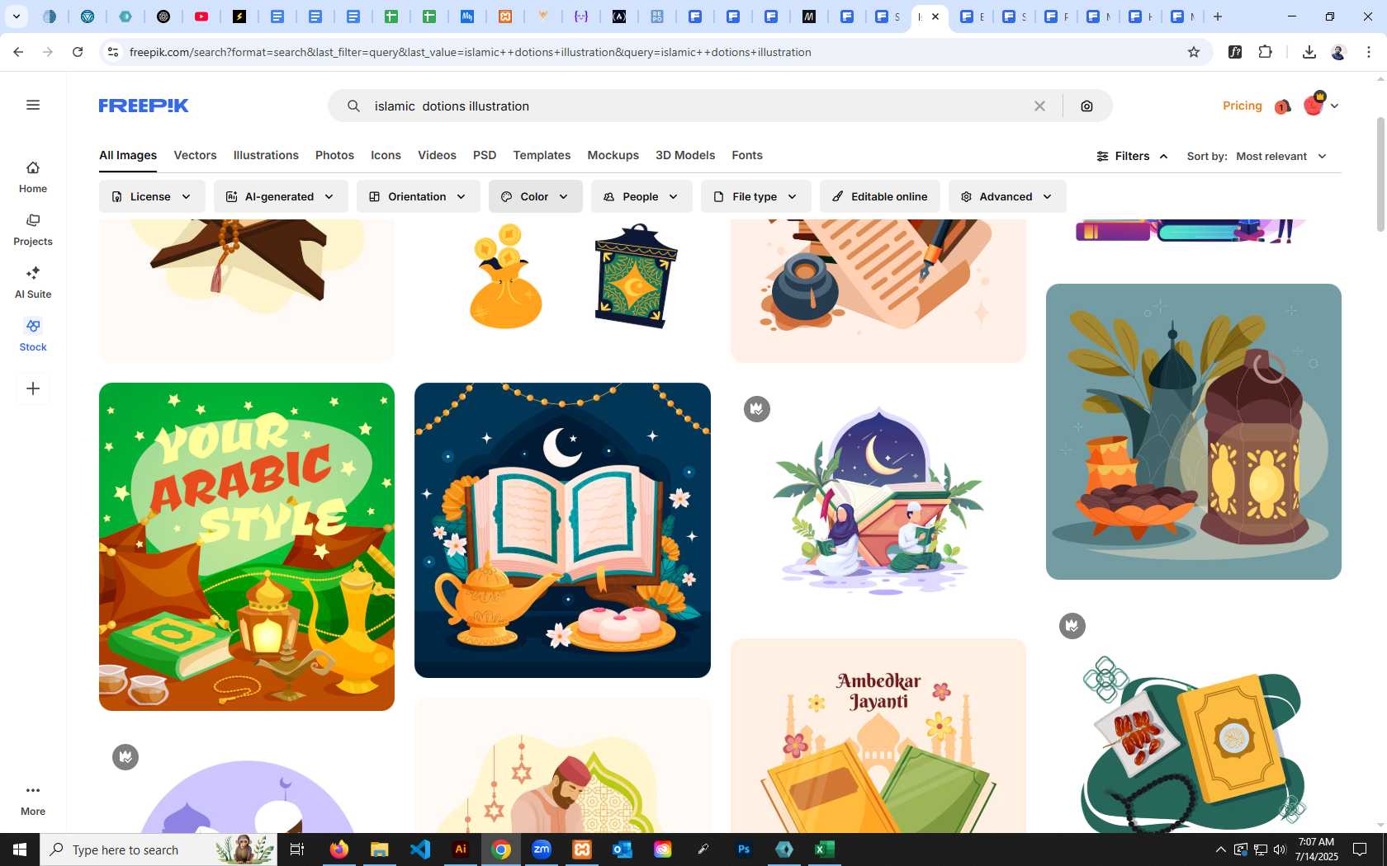Viewport: 1387px width, 866px height.
Task: Switch to the Photos tab
Action: tap(334, 155)
